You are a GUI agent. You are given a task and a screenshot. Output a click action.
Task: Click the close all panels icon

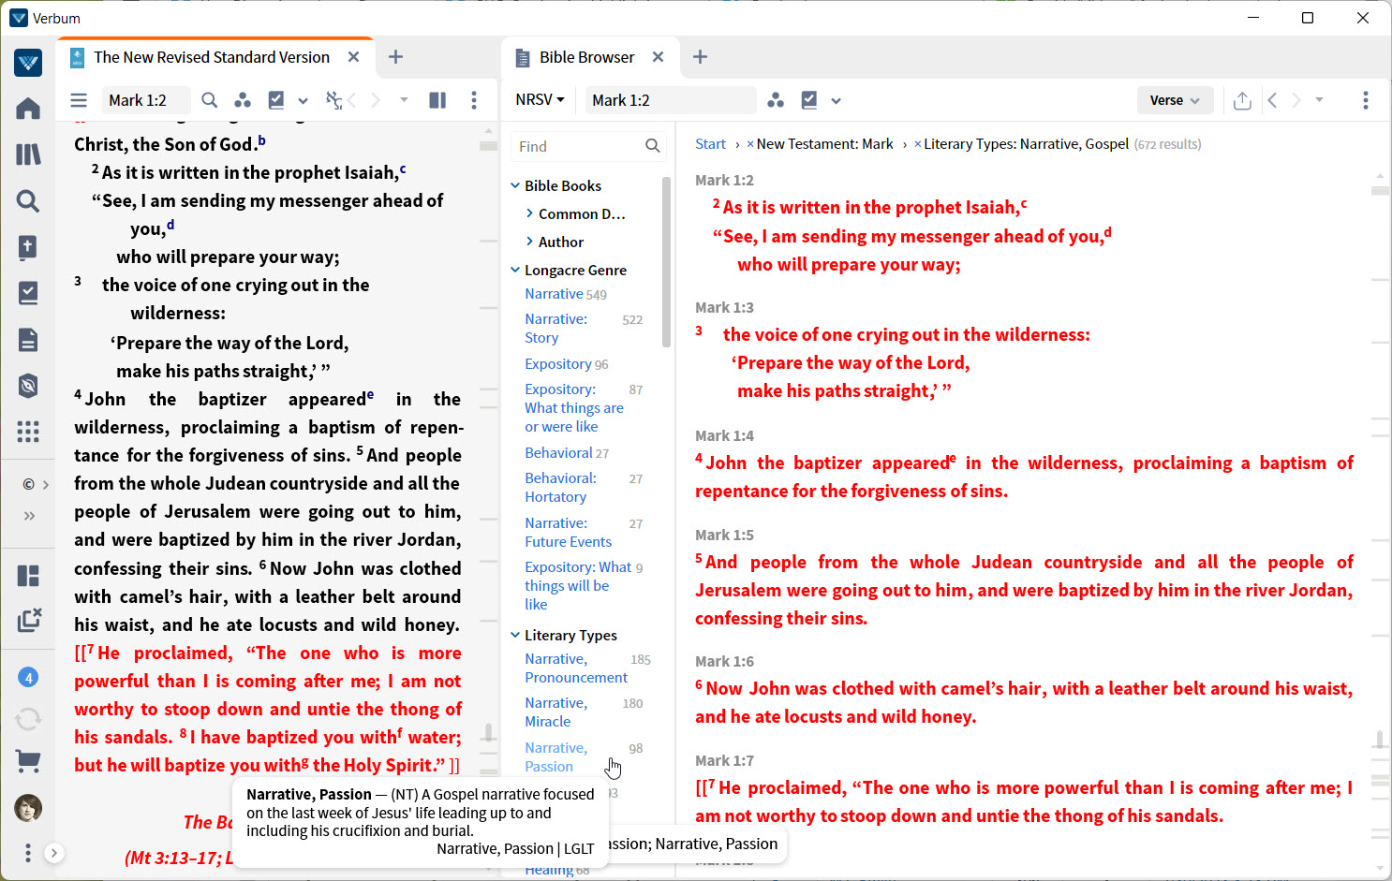click(x=29, y=619)
